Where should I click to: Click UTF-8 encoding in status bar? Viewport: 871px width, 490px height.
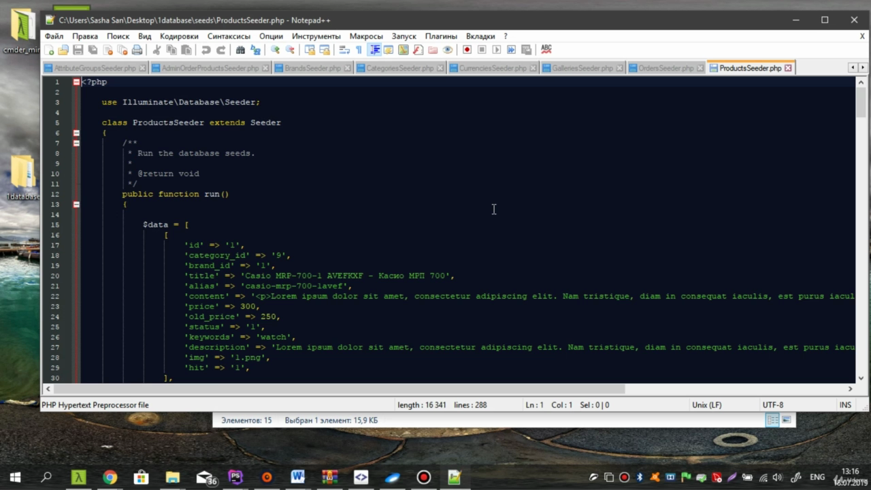pyautogui.click(x=772, y=405)
